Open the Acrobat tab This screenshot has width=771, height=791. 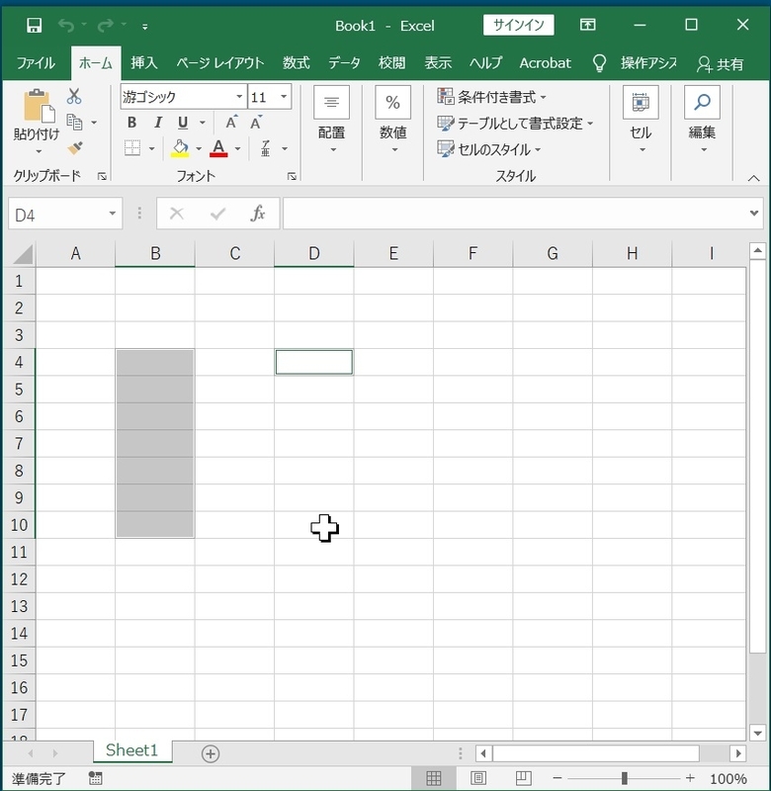[x=545, y=63]
